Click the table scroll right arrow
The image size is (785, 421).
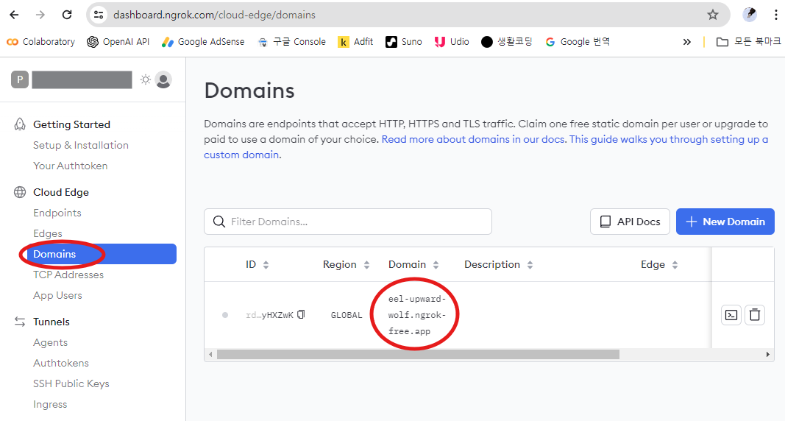pyautogui.click(x=768, y=355)
